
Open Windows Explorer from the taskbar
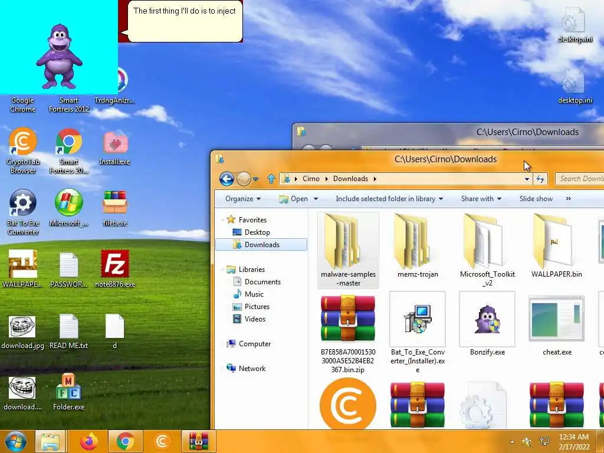point(51,441)
